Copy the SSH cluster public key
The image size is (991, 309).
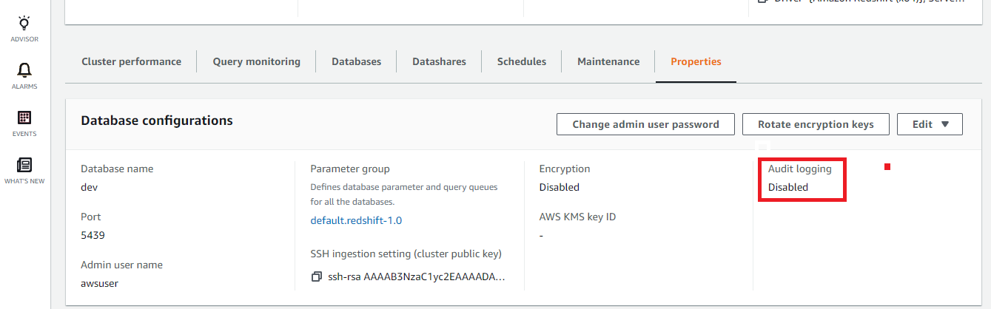[x=317, y=276]
